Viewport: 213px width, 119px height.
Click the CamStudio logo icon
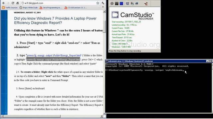click(x=115, y=15)
